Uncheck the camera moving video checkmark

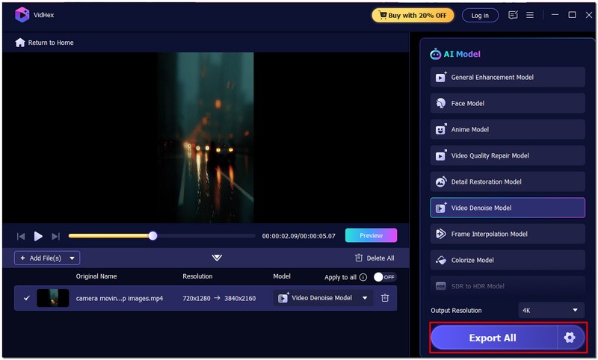(x=27, y=298)
